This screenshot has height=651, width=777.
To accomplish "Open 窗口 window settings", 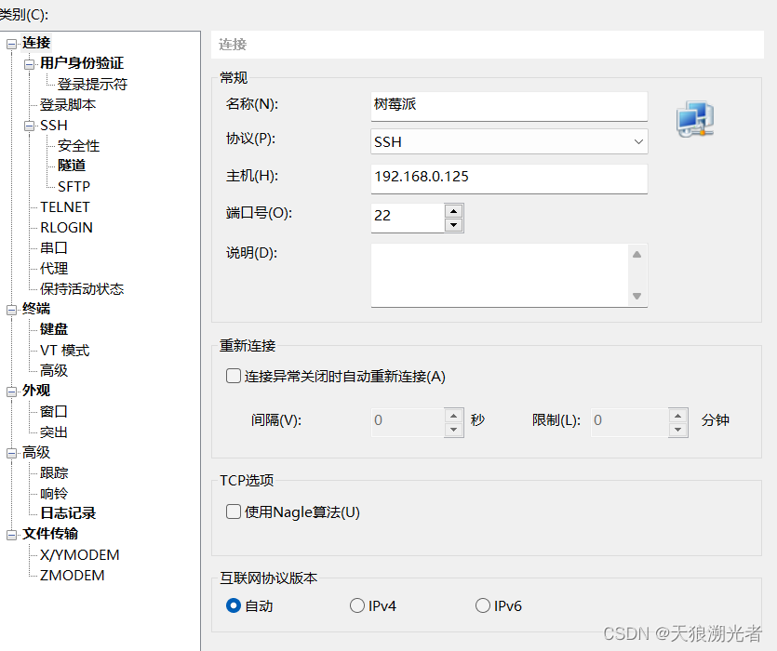I will click(54, 411).
